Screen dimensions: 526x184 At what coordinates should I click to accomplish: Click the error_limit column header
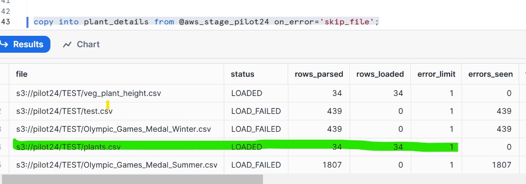pos(437,74)
